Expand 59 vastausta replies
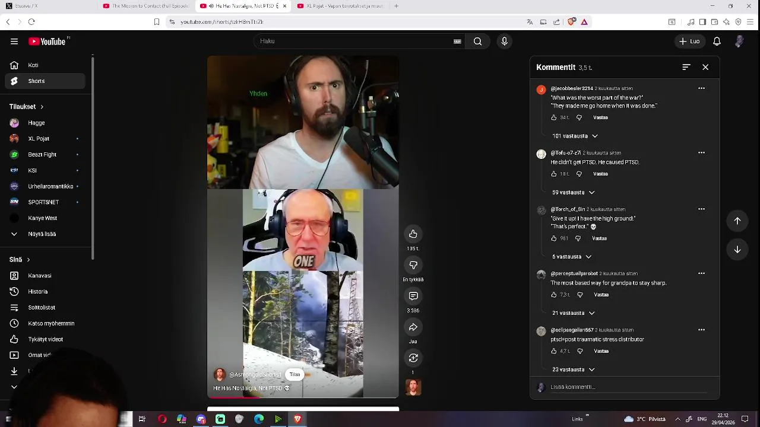Image resolution: width=760 pixels, height=427 pixels. pos(573,192)
